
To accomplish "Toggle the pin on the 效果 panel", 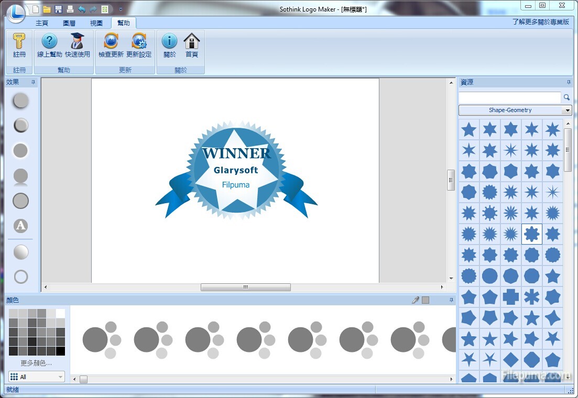I will (x=33, y=82).
